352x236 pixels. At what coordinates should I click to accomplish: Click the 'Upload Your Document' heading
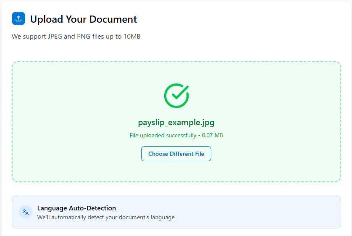(x=84, y=19)
